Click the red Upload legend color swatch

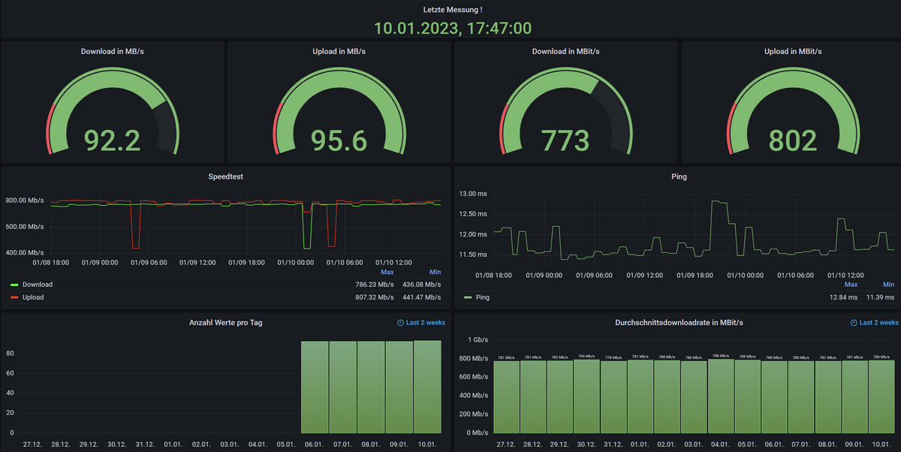click(x=14, y=297)
